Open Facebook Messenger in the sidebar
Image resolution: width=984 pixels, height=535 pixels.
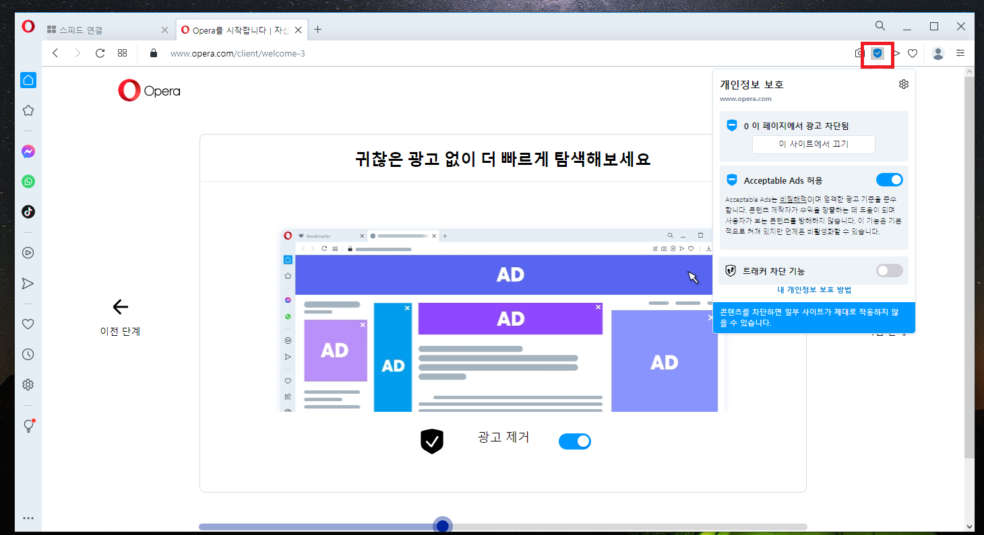(28, 151)
